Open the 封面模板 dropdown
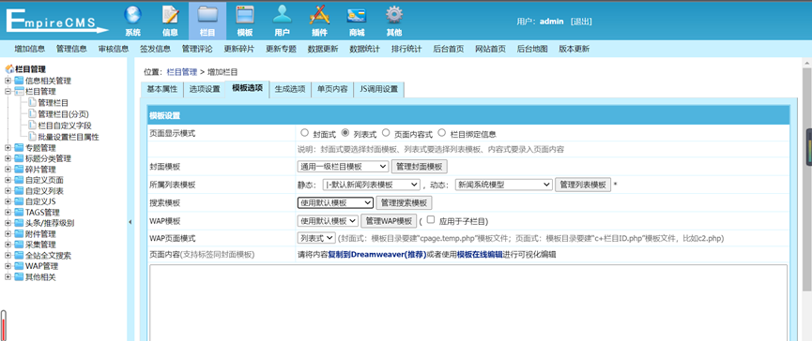812x341 pixels. [343, 167]
